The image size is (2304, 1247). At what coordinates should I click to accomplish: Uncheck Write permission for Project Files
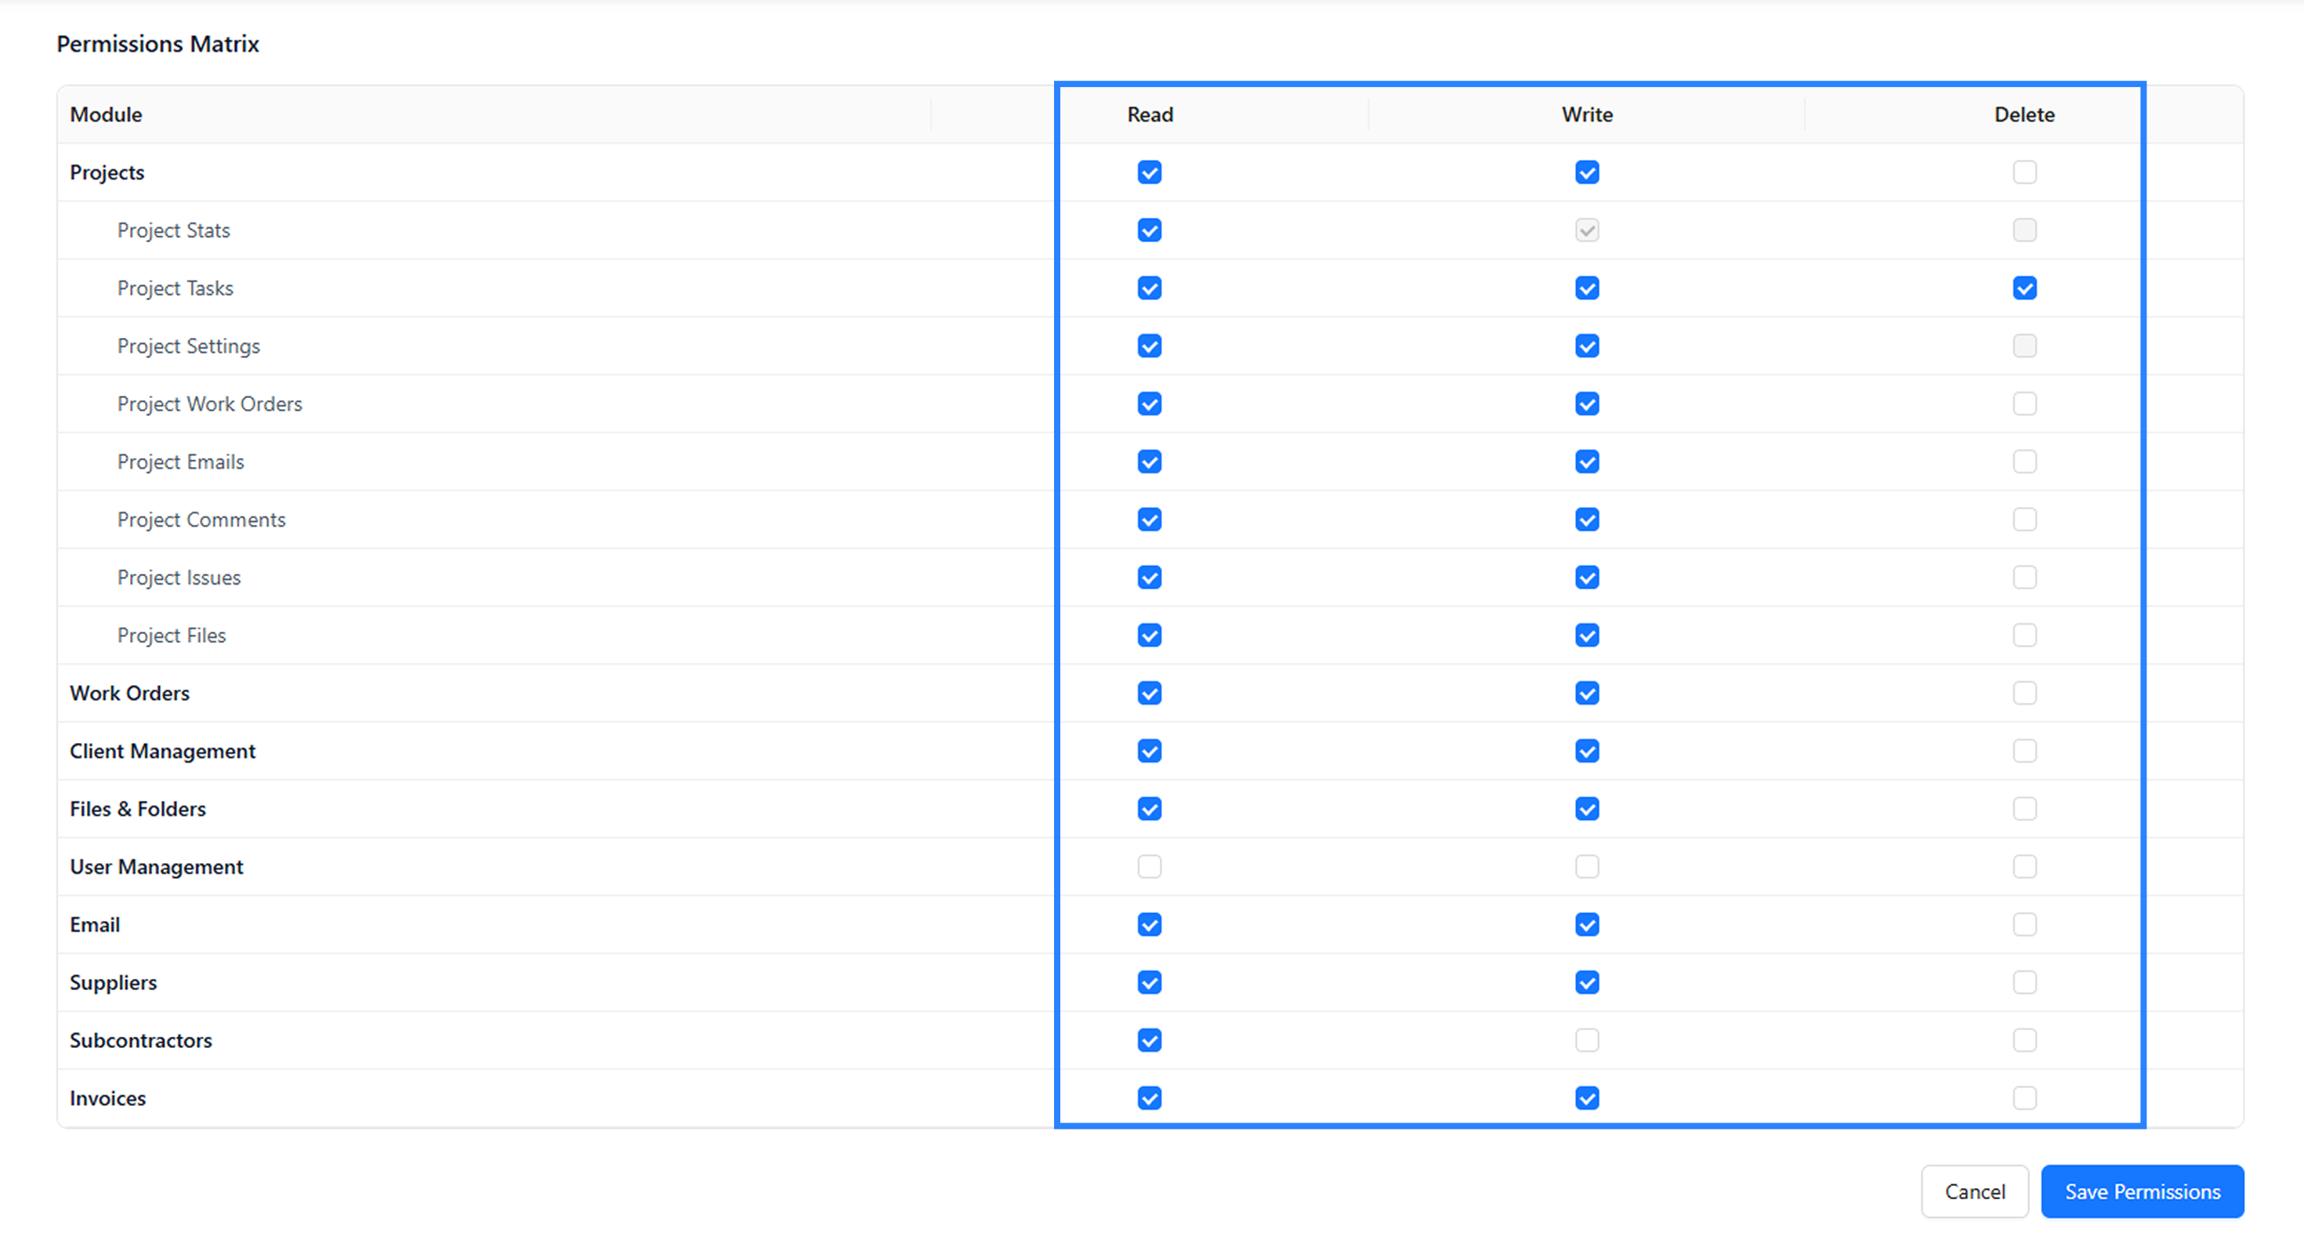point(1587,635)
